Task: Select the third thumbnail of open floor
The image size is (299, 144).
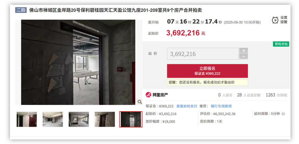Action: (x=79, y=119)
